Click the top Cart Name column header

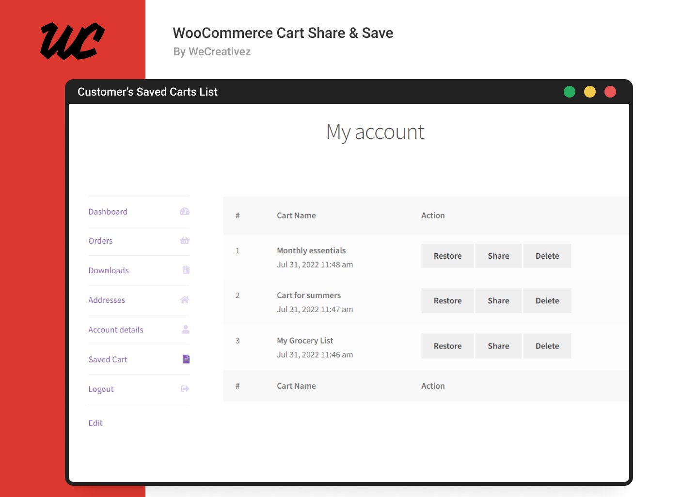coord(296,215)
